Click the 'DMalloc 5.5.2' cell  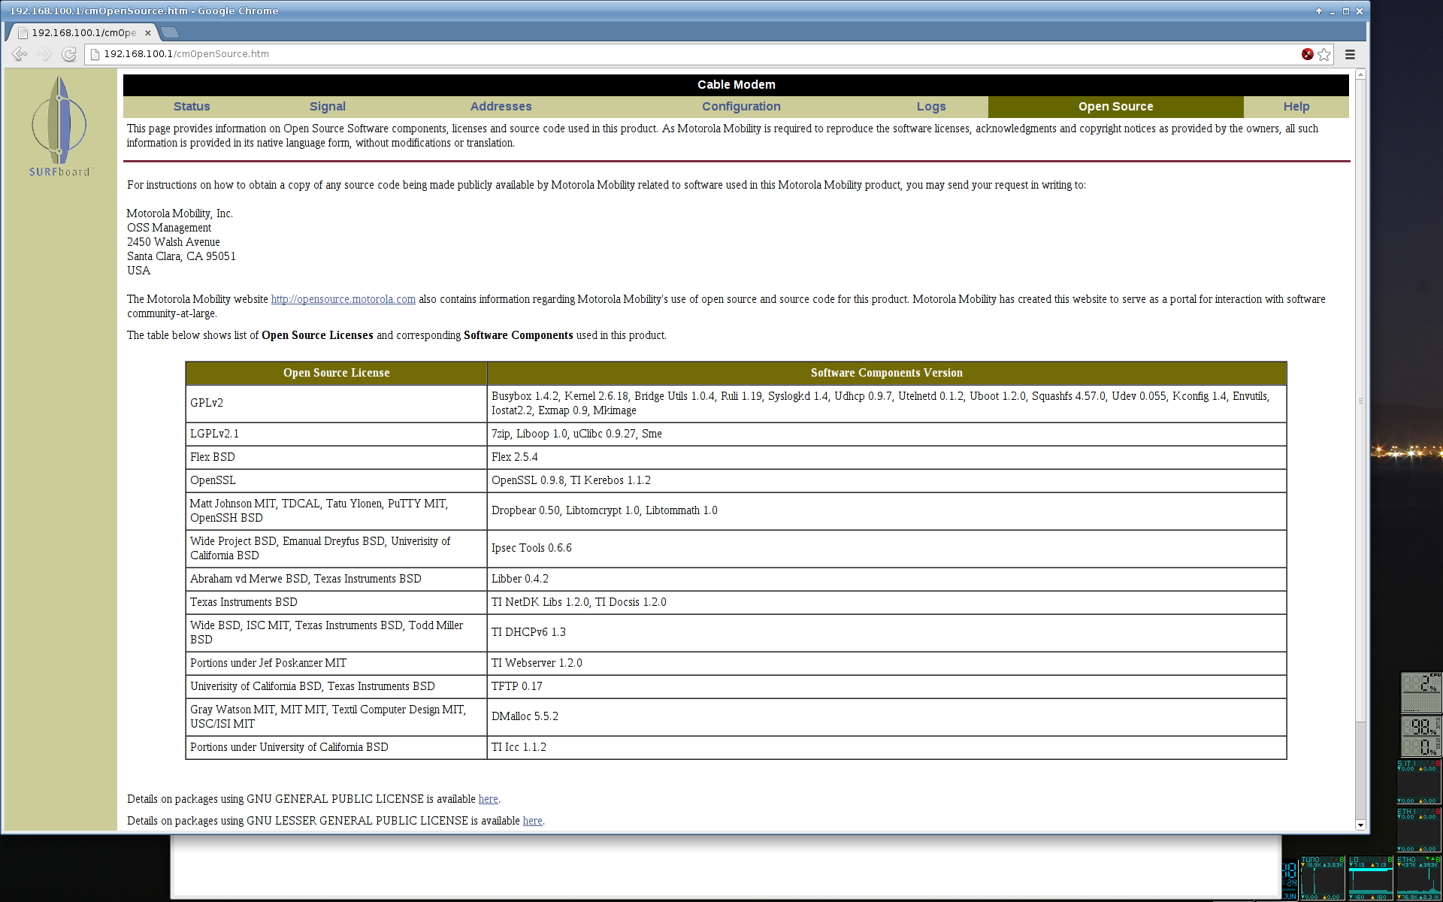pyautogui.click(x=887, y=717)
